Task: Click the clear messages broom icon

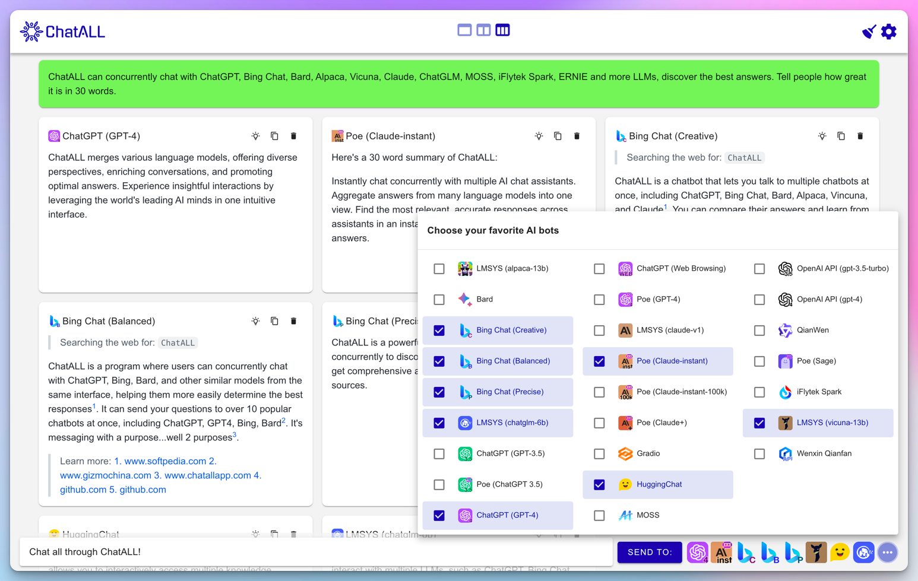Action: tap(869, 31)
